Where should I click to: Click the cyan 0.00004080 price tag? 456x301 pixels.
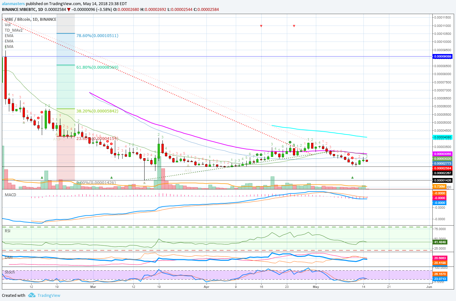[x=442, y=137]
